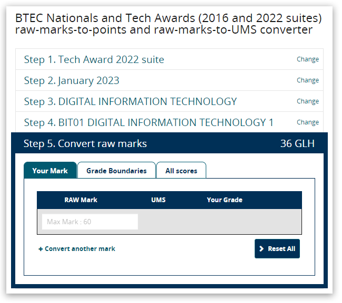Click the 36 GLH label
Image resolution: width=342 pixels, height=303 pixels.
coord(297,144)
